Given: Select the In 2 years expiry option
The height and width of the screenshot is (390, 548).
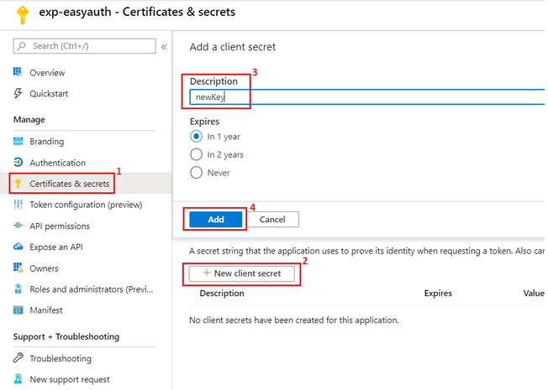Looking at the screenshot, I should (197, 154).
